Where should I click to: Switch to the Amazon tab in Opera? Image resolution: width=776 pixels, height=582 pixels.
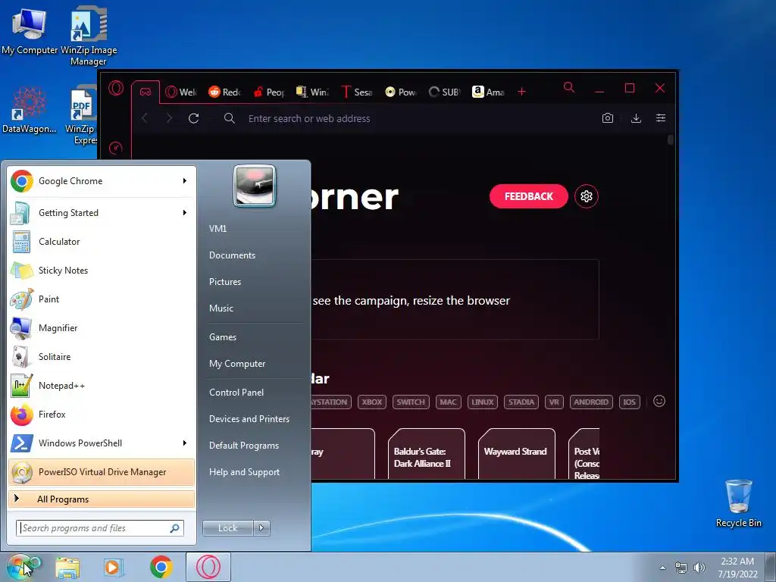[x=488, y=92]
